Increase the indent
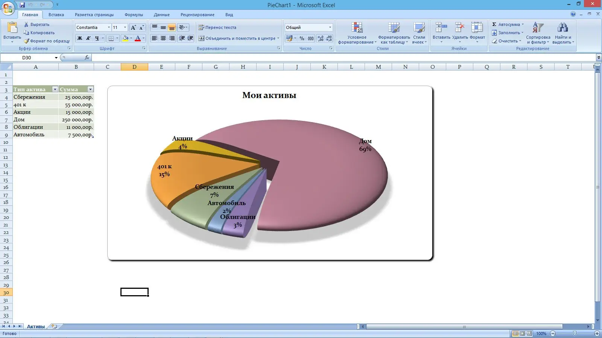Image resolution: width=602 pixels, height=338 pixels. pyautogui.click(x=190, y=38)
